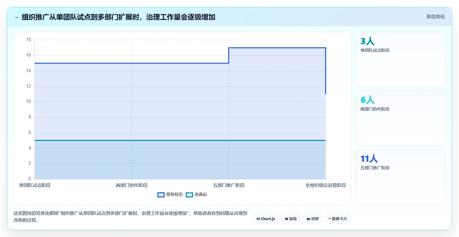Click the 单团队试点阶段 x-axis label
The height and width of the screenshot is (237, 459).
[35, 185]
